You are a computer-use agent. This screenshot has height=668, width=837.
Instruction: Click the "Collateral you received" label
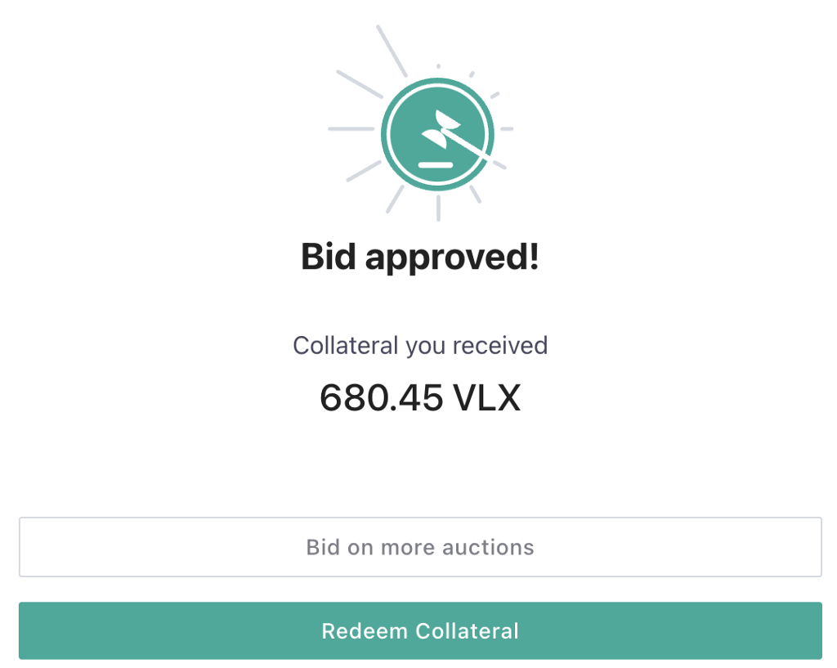(420, 345)
